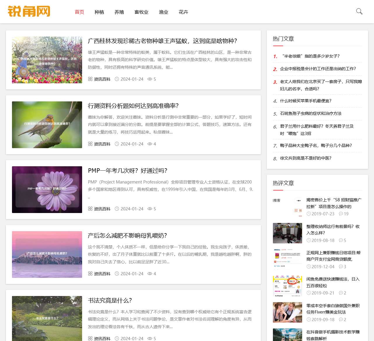
Task: Click the category grid icon beside 资讯百科 on first article
Action: (x=90, y=79)
